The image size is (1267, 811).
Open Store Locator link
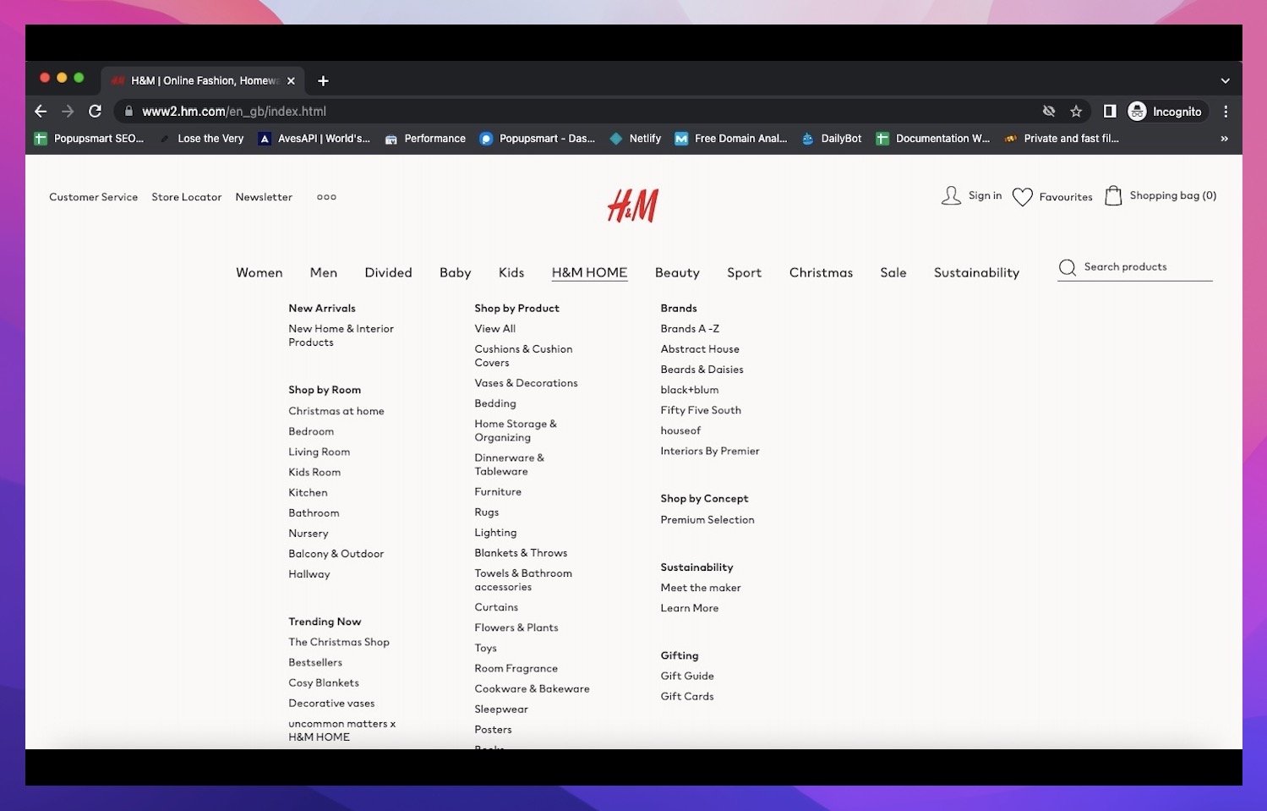tap(187, 197)
